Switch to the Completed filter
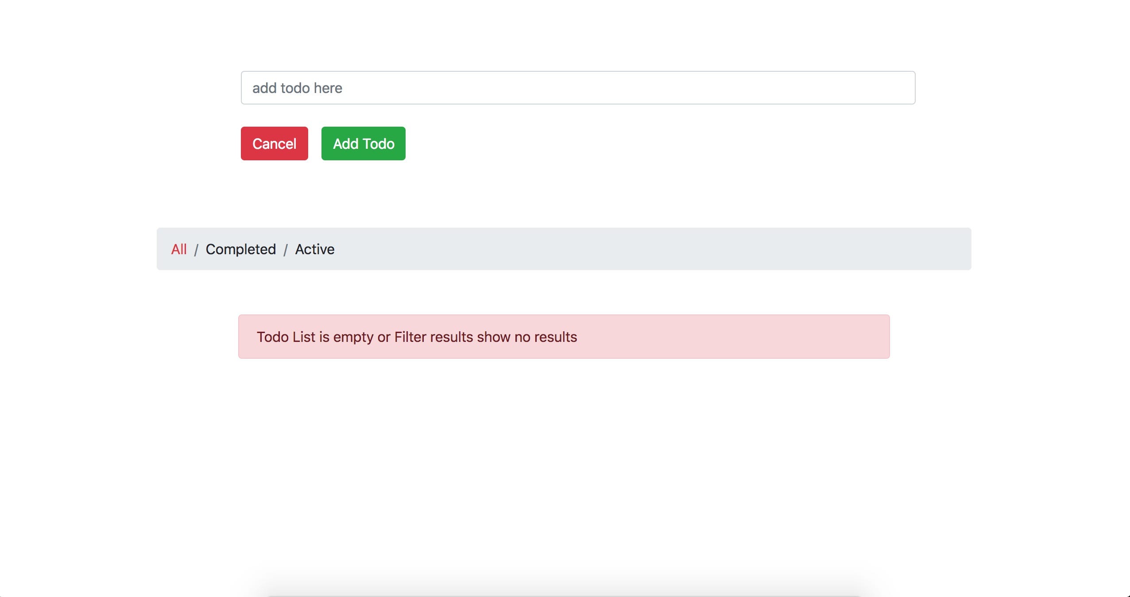1130x597 pixels. pyautogui.click(x=240, y=249)
